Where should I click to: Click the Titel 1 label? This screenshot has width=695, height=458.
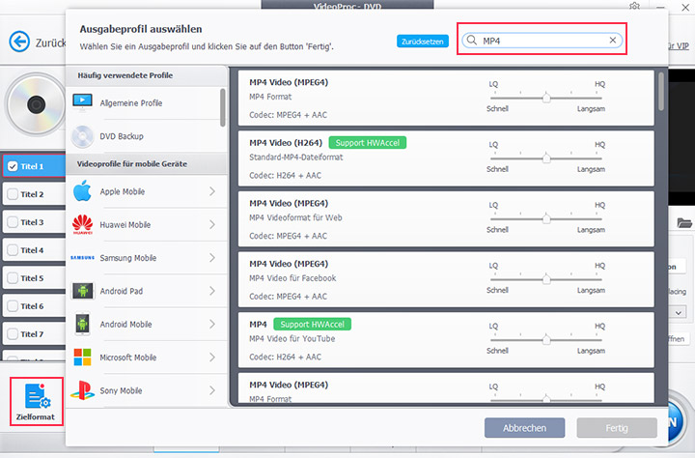pos(32,166)
